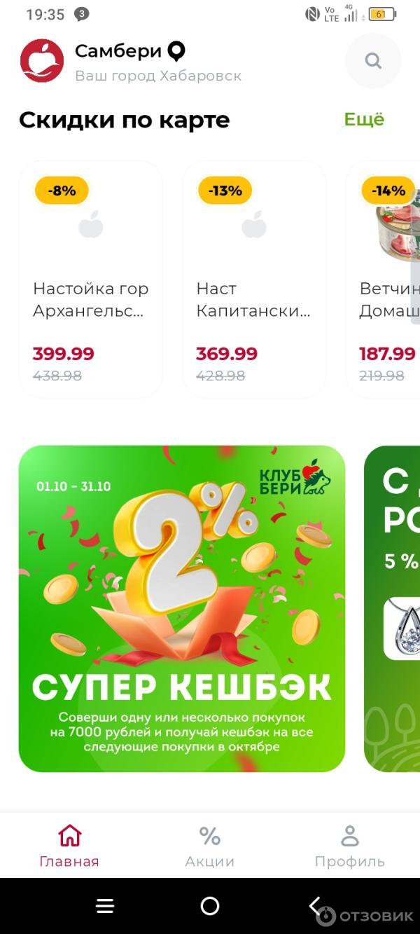This screenshot has height=934, width=420.
Task: Open the Профиль tab
Action: pyautogui.click(x=349, y=846)
